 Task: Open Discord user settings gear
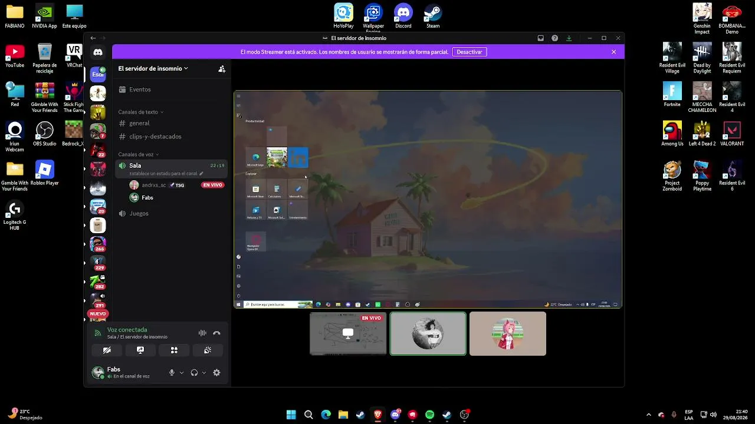[216, 373]
